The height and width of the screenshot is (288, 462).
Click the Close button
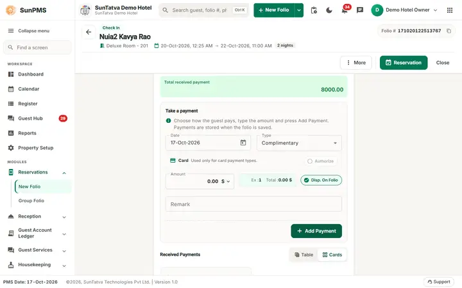coord(443,63)
